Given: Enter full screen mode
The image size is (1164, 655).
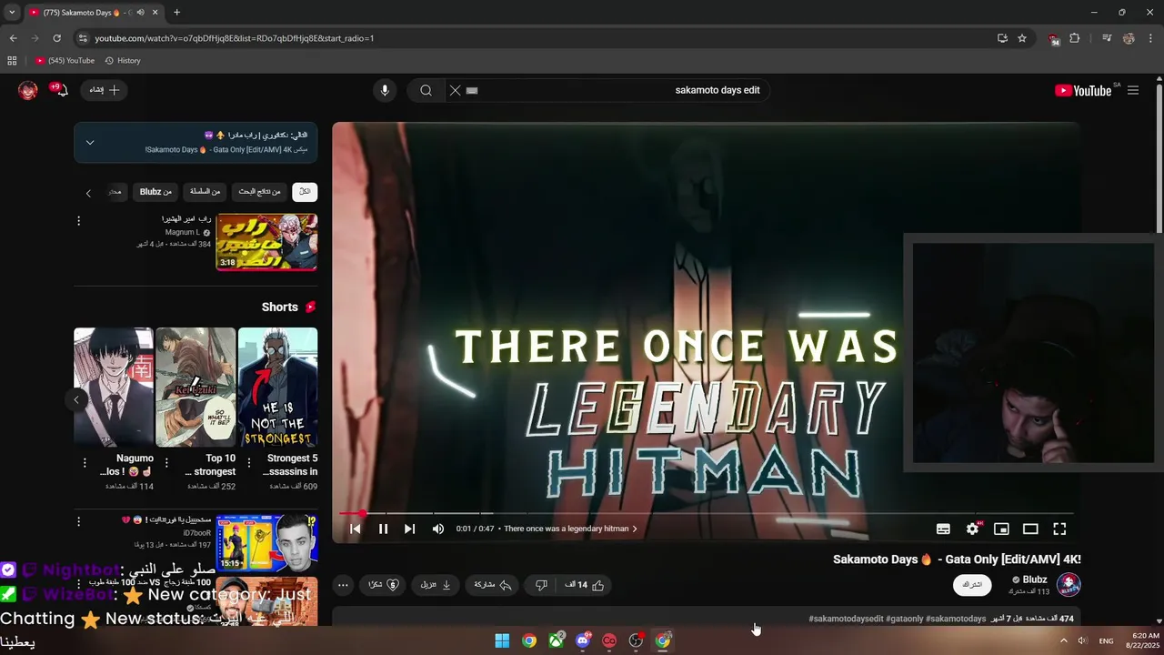Looking at the screenshot, I should [x=1059, y=529].
